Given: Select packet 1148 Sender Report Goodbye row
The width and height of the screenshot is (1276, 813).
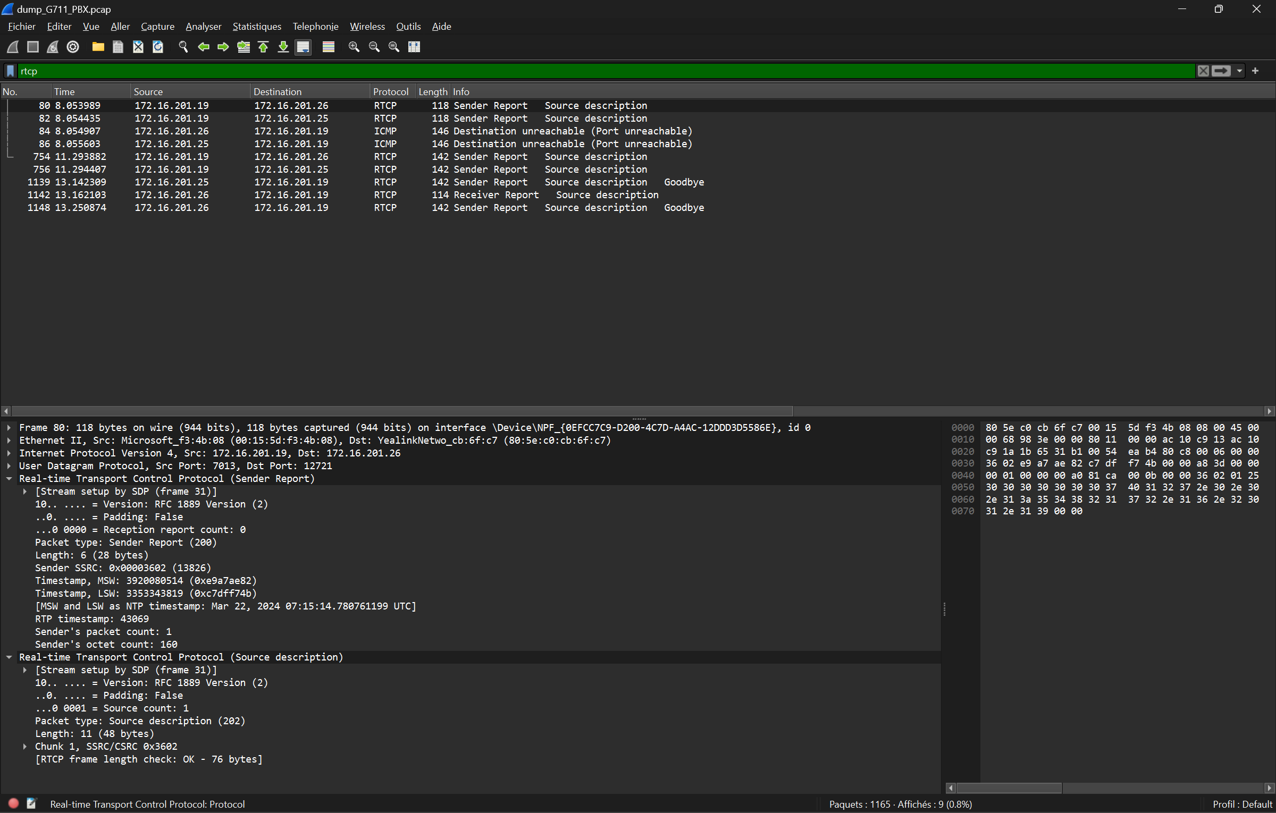Looking at the screenshot, I should 638,208.
